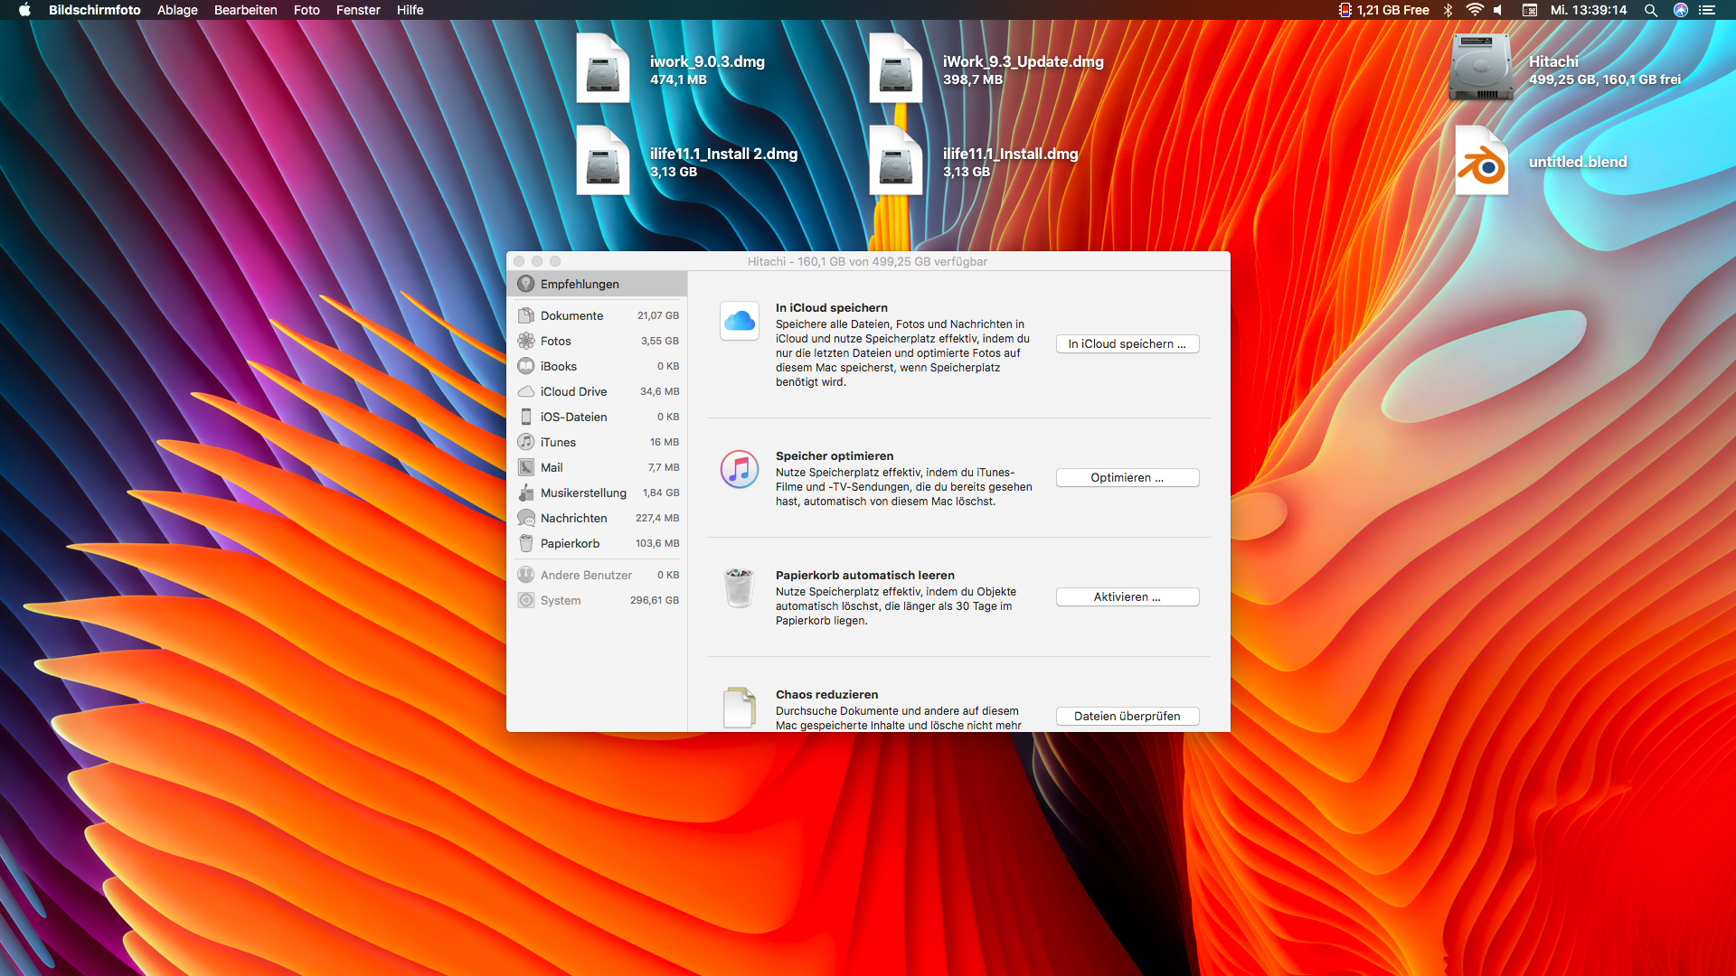
Task: Open the Ablage menu
Action: (x=177, y=10)
